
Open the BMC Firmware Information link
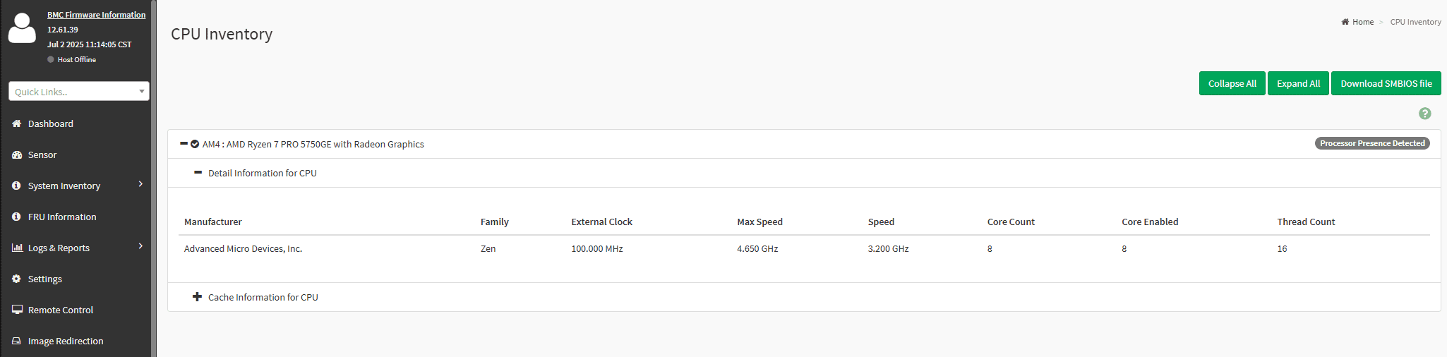tap(96, 15)
